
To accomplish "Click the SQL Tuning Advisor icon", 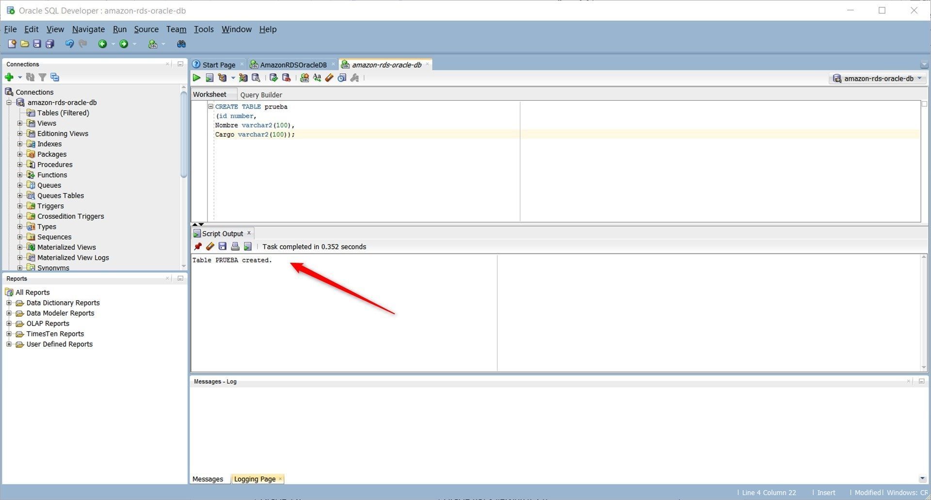I will point(256,78).
